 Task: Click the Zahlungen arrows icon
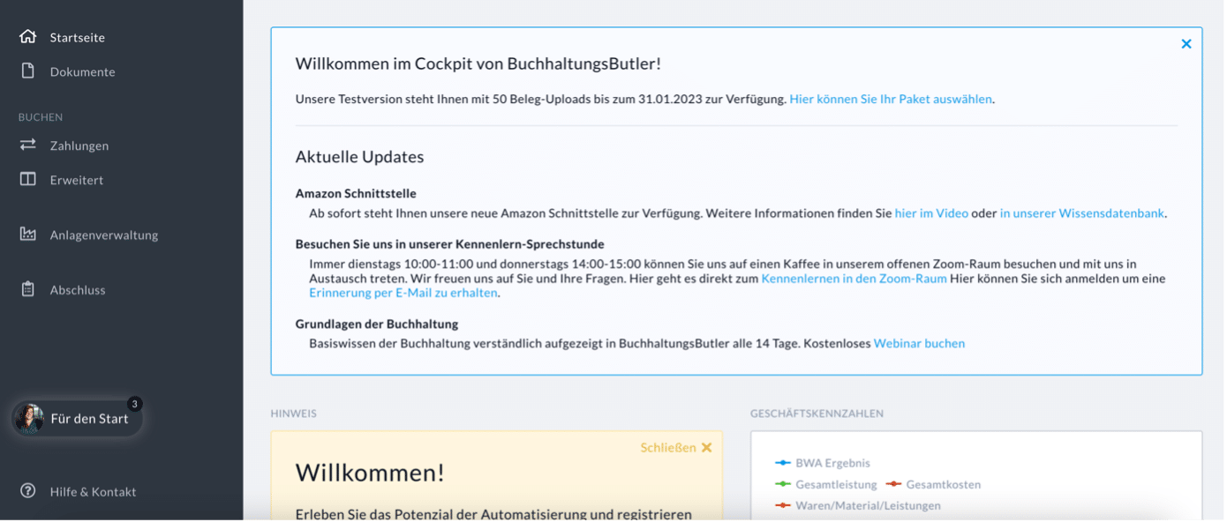click(x=28, y=145)
